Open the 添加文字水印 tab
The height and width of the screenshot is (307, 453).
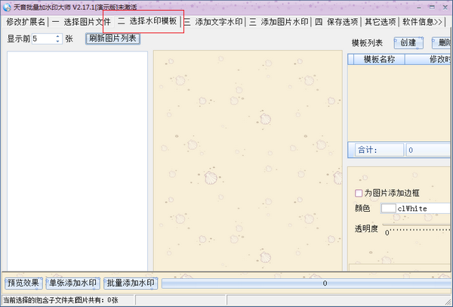pyautogui.click(x=214, y=22)
